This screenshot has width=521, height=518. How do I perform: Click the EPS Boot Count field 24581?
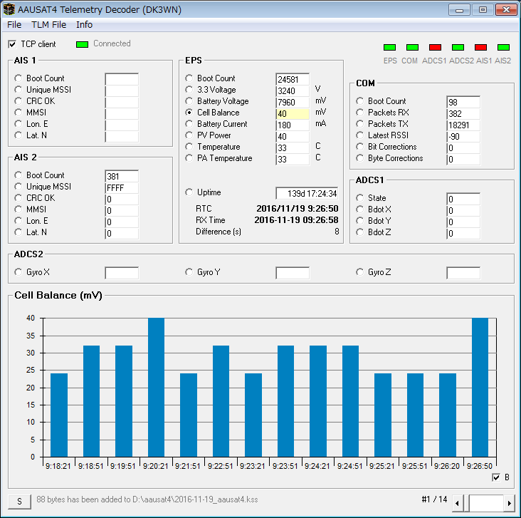pos(293,79)
